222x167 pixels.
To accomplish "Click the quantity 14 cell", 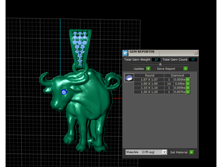I will 169,84.
